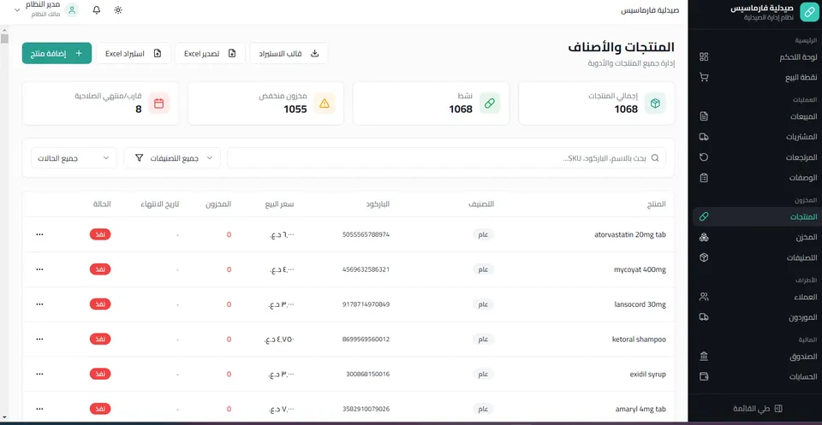Open actions menu for amaryl 4mg tab
The image size is (822, 425).
click(39, 409)
